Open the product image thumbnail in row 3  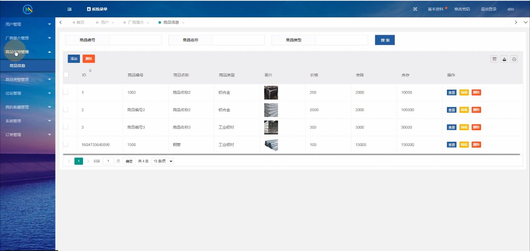tap(271, 127)
